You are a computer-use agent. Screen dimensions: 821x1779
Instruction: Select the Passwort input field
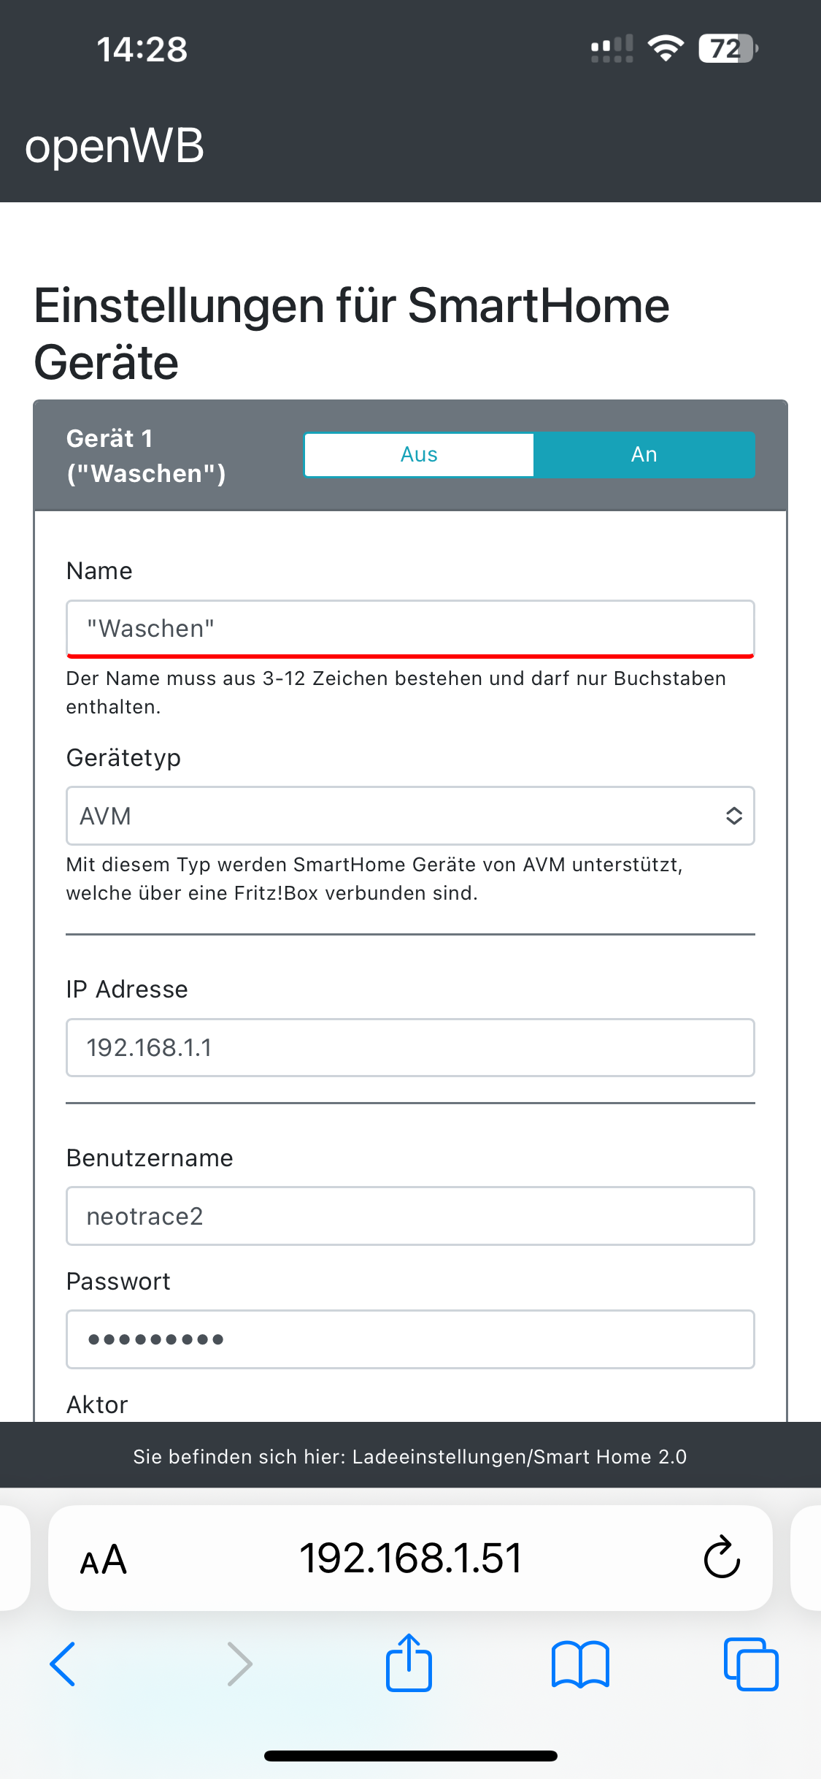click(x=410, y=1339)
